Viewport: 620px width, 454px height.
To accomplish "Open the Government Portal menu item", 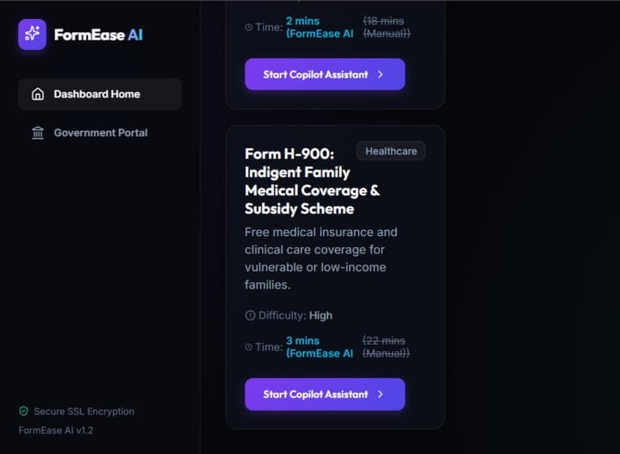I will (x=100, y=132).
